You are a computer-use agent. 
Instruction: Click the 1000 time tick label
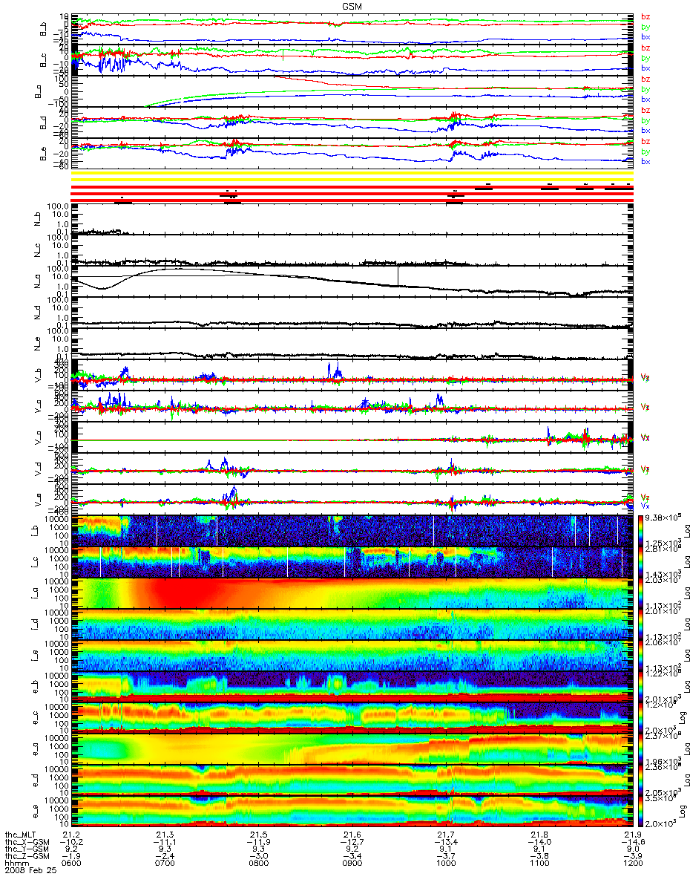tap(446, 864)
